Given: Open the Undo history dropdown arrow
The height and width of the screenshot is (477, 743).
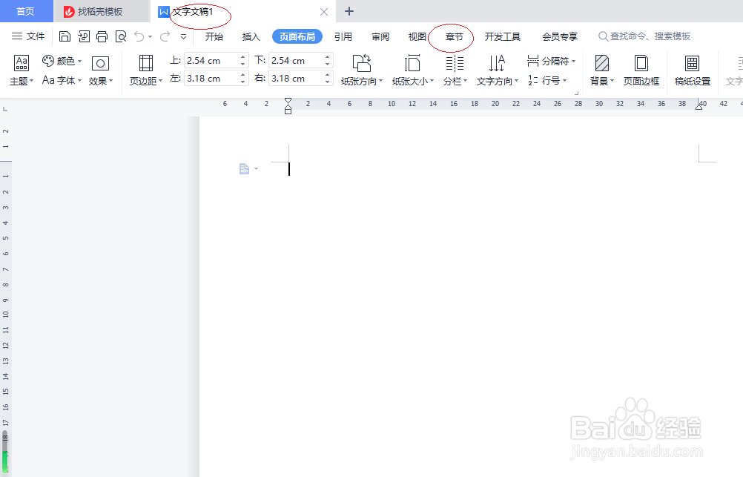Looking at the screenshot, I should tap(151, 36).
